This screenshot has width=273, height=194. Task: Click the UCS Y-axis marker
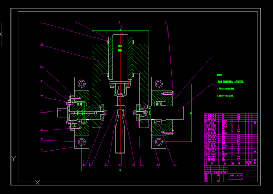pyautogui.click(x=13, y=158)
